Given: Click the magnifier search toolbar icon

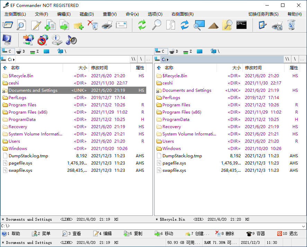Looking at the screenshot, I should 156,25.
